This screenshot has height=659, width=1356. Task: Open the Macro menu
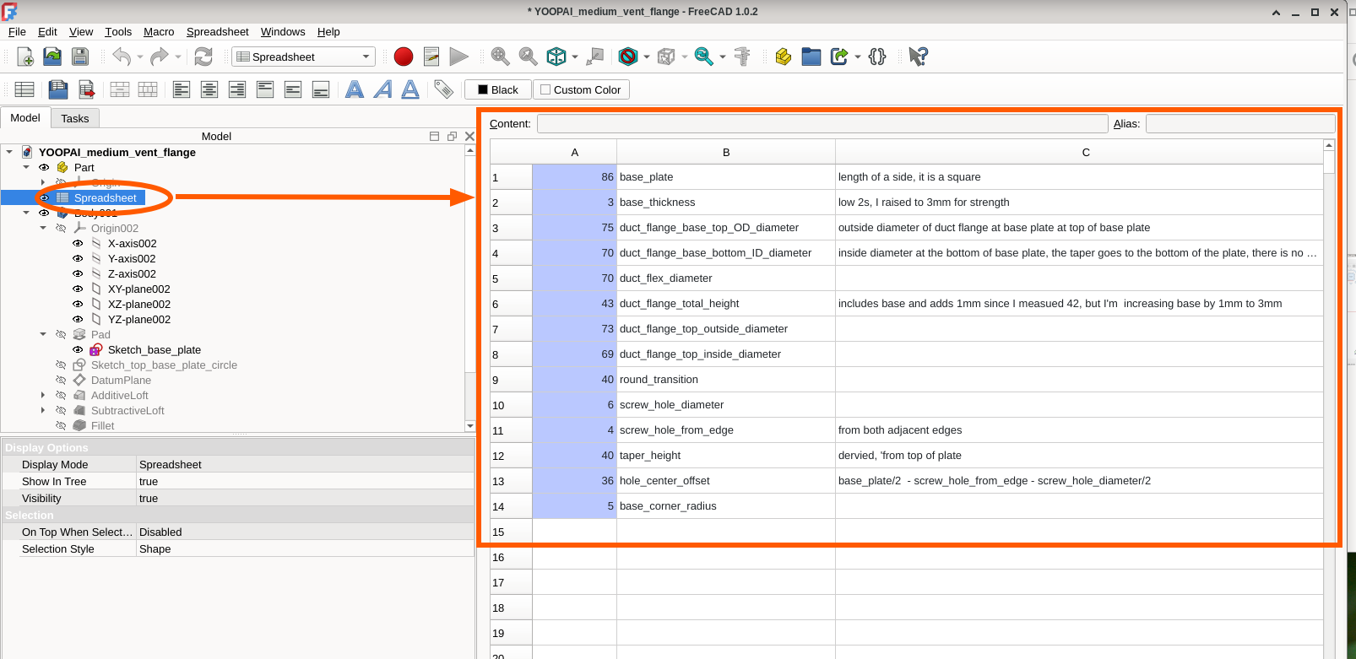coord(159,32)
